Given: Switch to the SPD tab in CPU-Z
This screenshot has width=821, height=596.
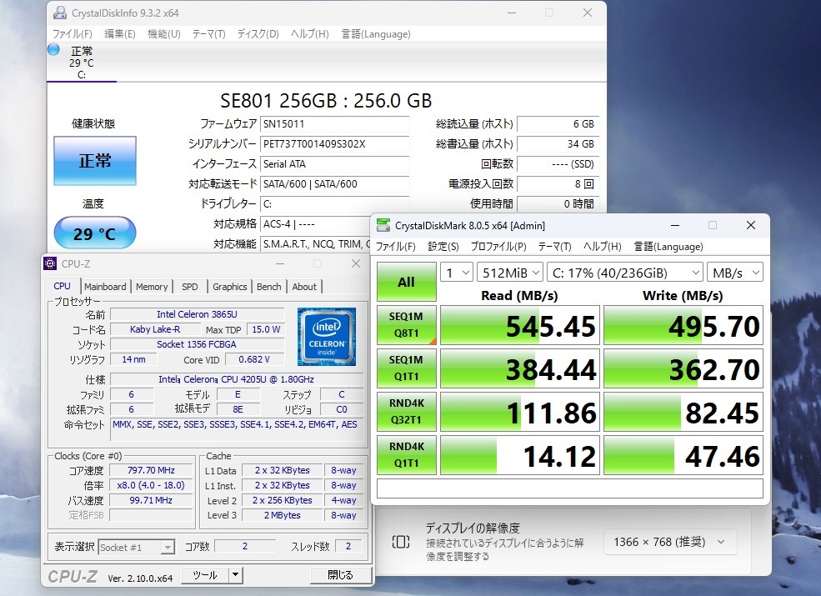Looking at the screenshot, I should pos(189,287).
